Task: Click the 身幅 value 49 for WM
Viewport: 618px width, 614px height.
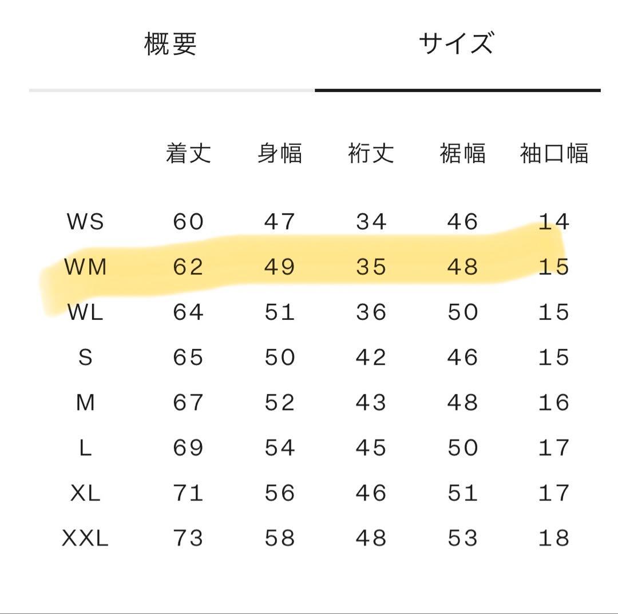Action: 279,267
